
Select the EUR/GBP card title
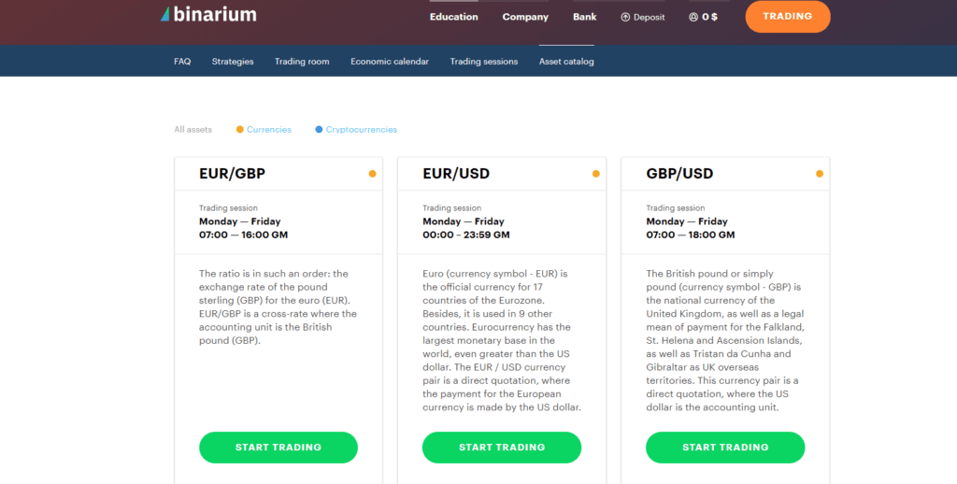(233, 174)
